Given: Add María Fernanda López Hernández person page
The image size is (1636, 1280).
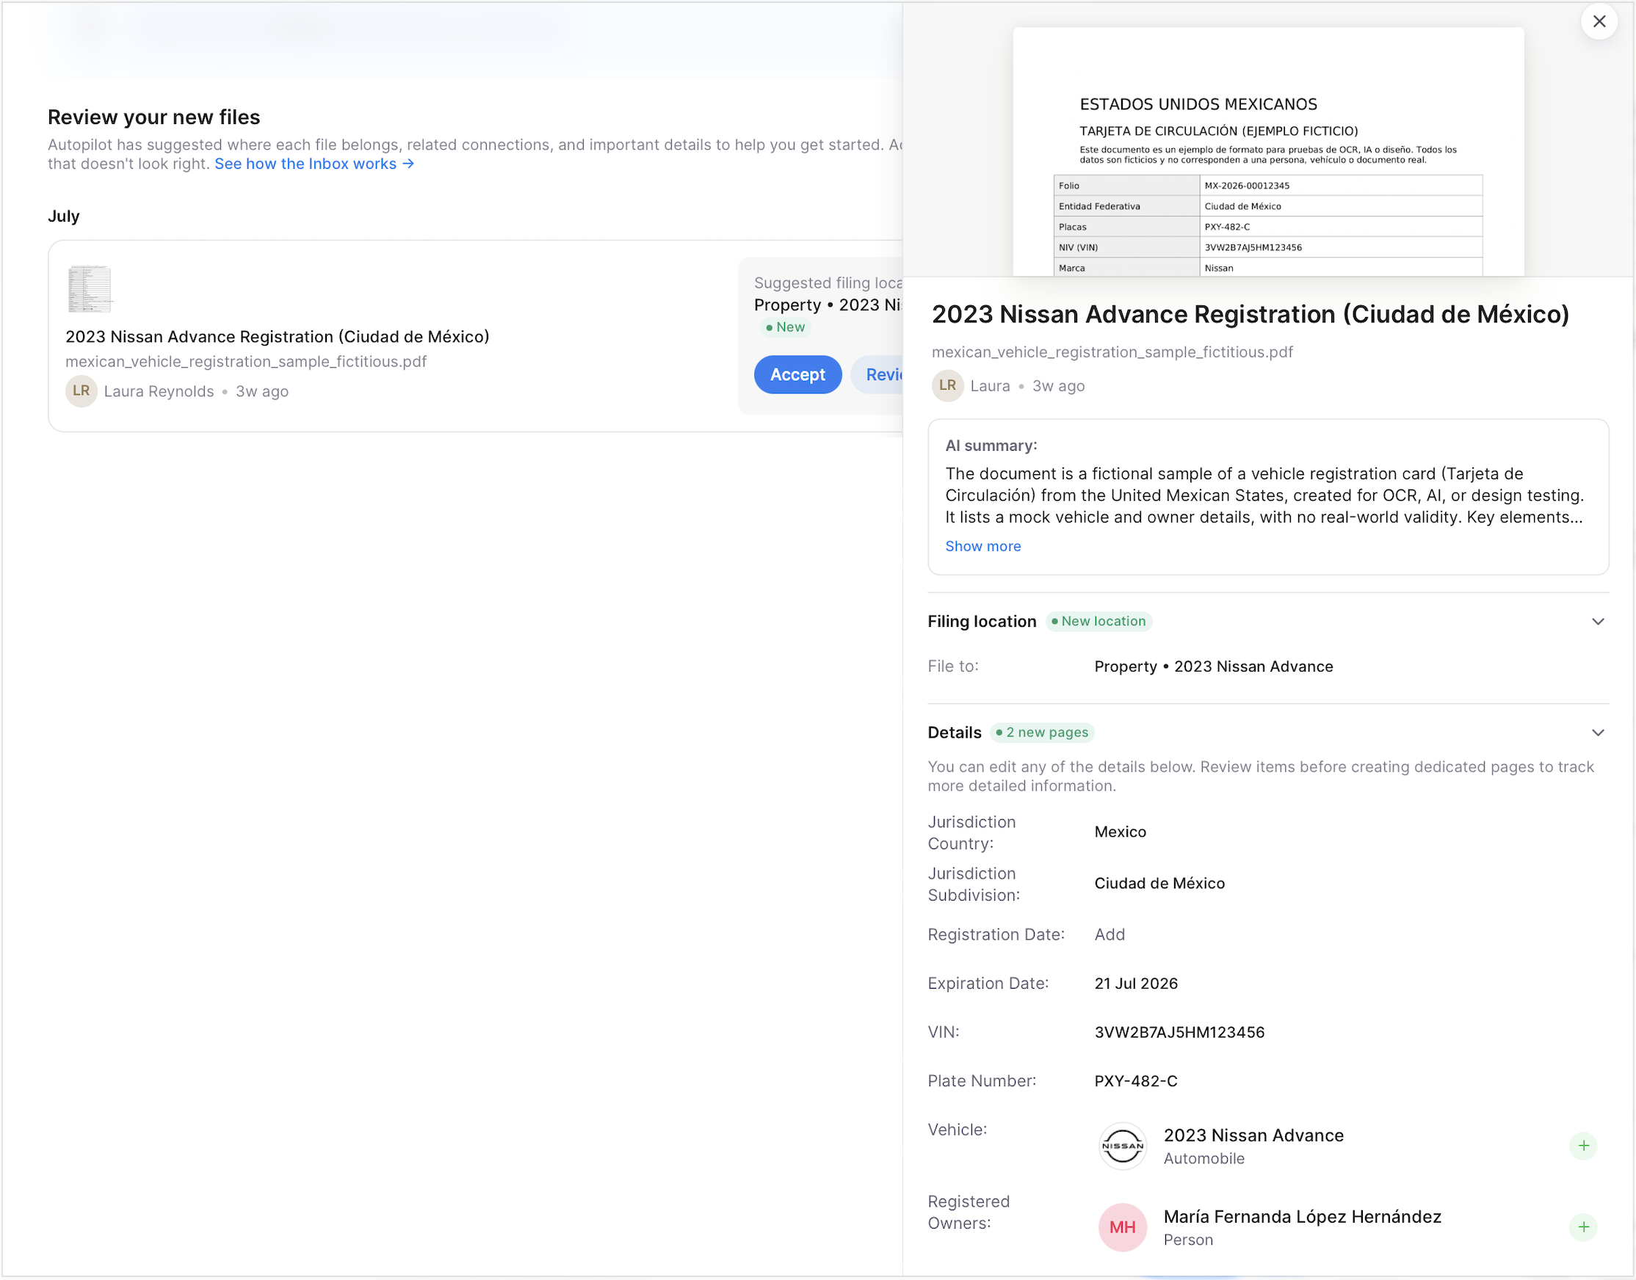Looking at the screenshot, I should (x=1583, y=1227).
